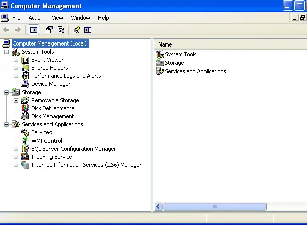Select the Event Viewer label
The height and width of the screenshot is (225, 307).
coord(47,60)
